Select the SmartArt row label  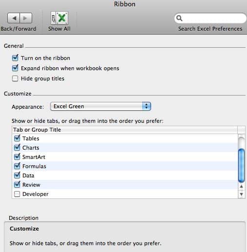tap(34, 157)
